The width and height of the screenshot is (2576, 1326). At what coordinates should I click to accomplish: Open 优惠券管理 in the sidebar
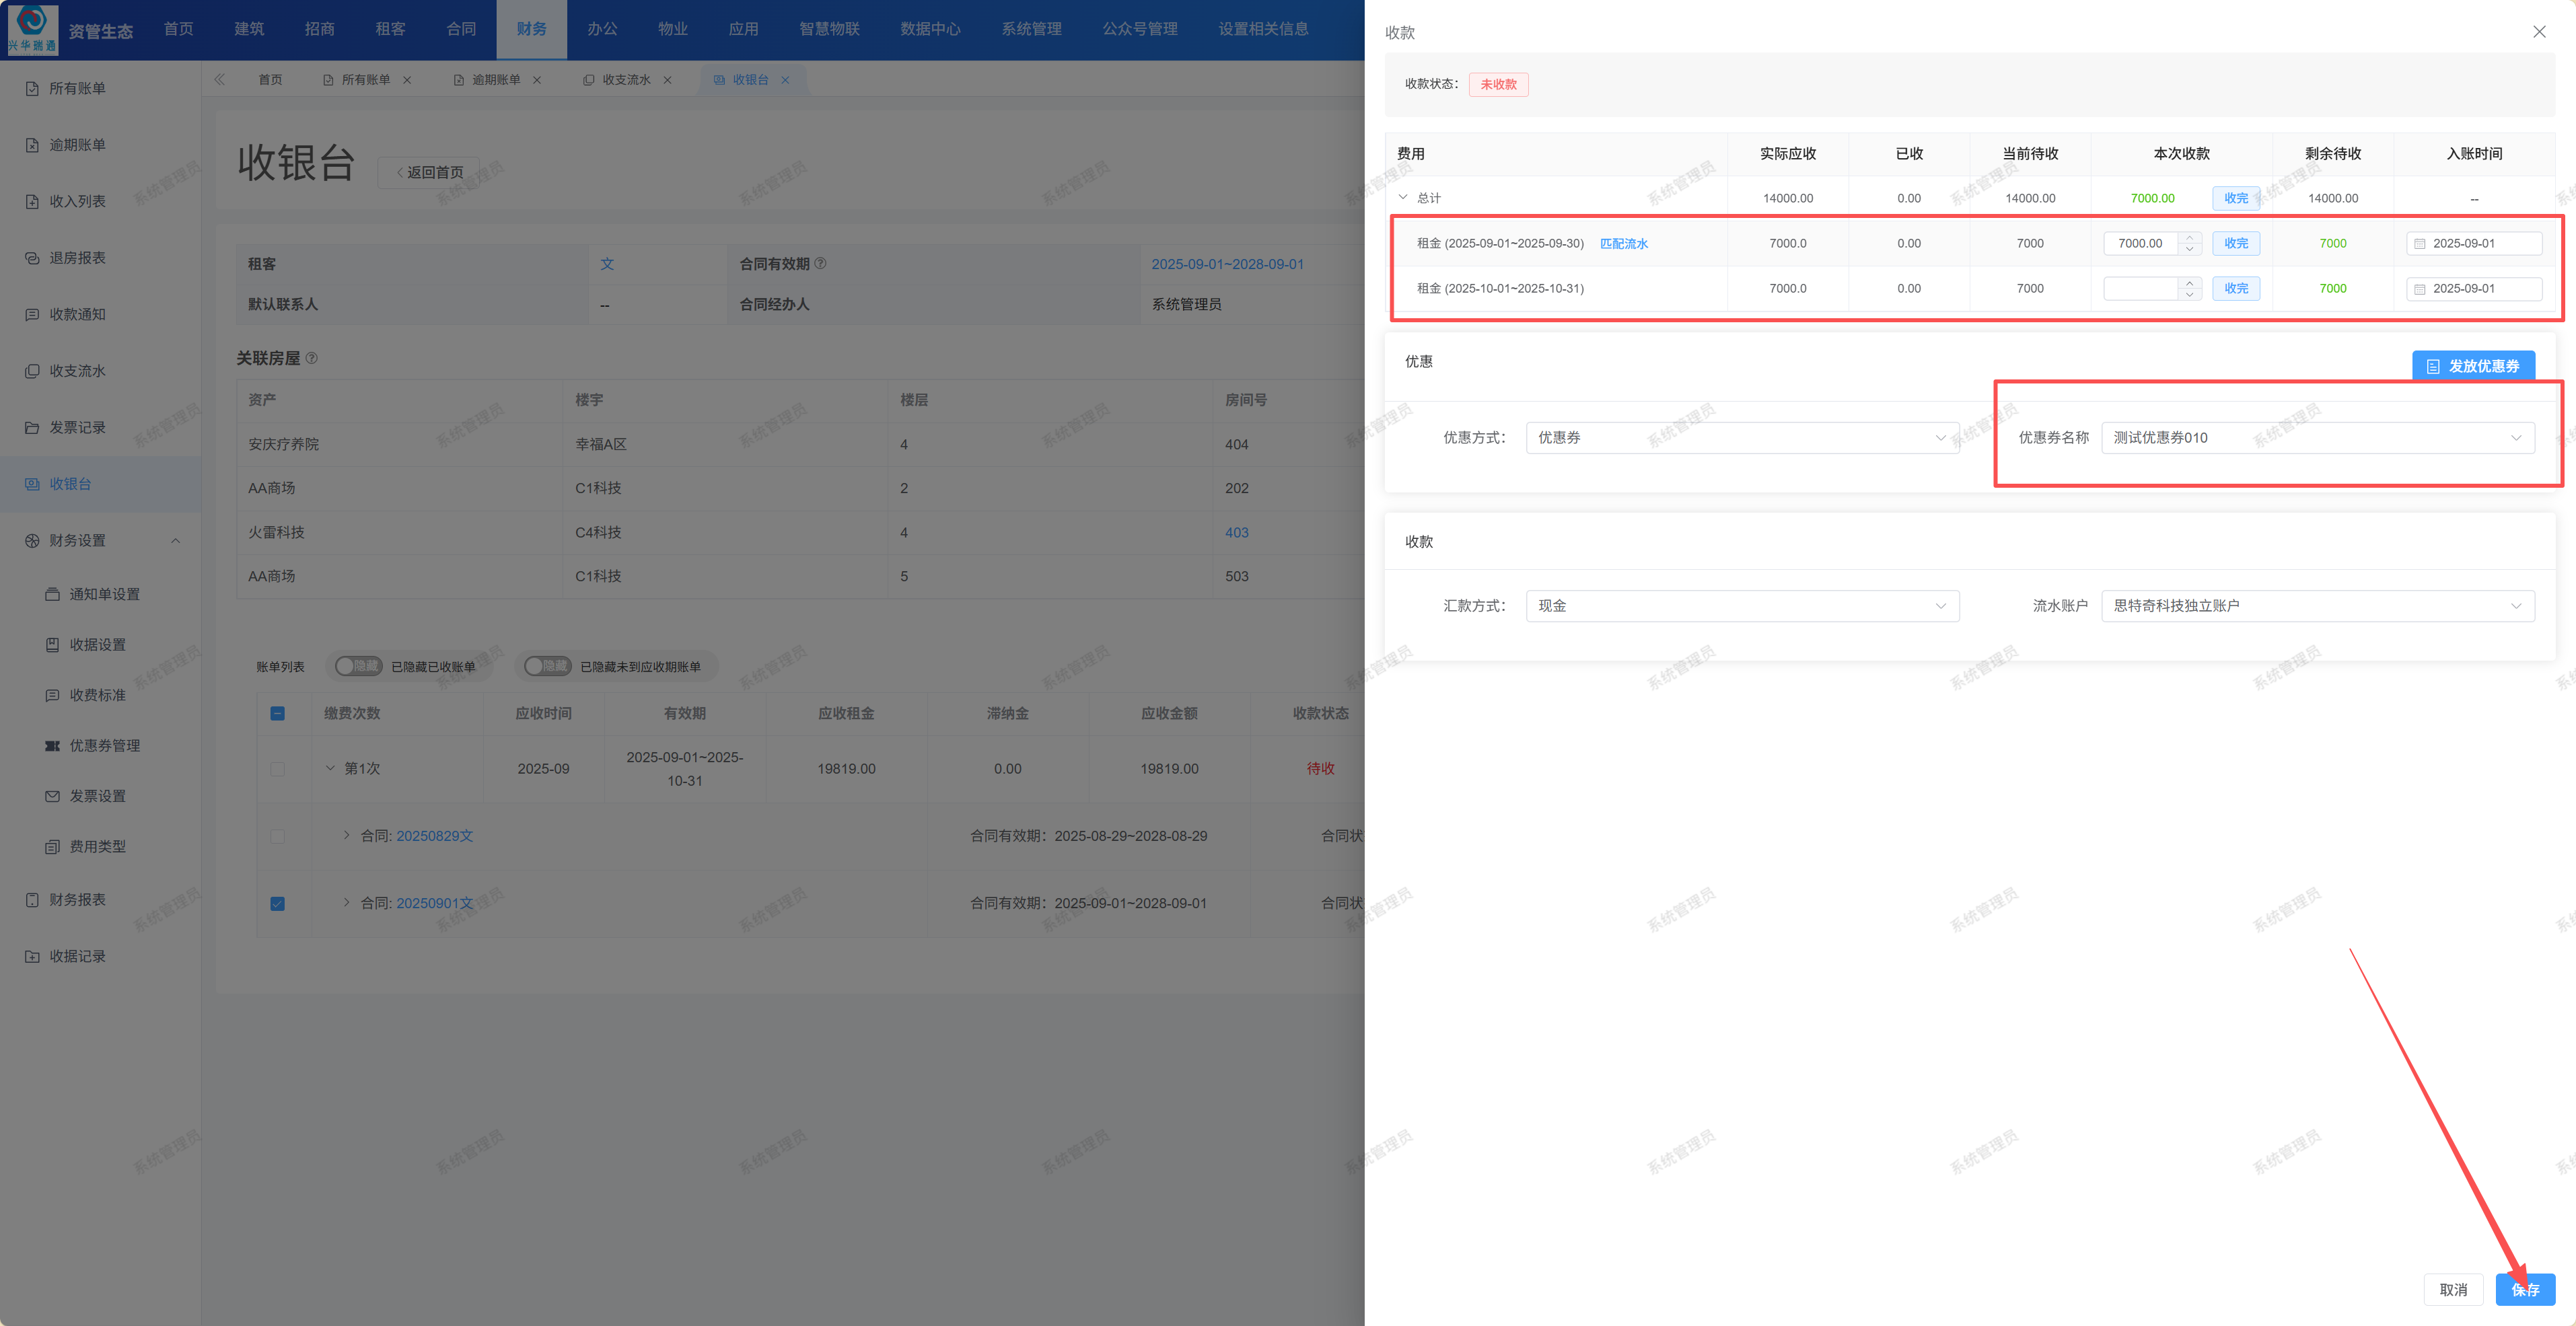[x=104, y=745]
